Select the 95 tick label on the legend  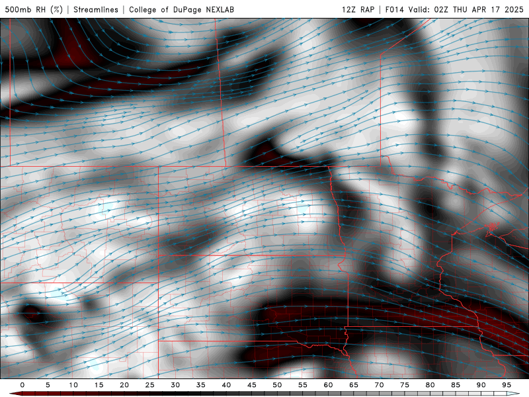(507, 385)
